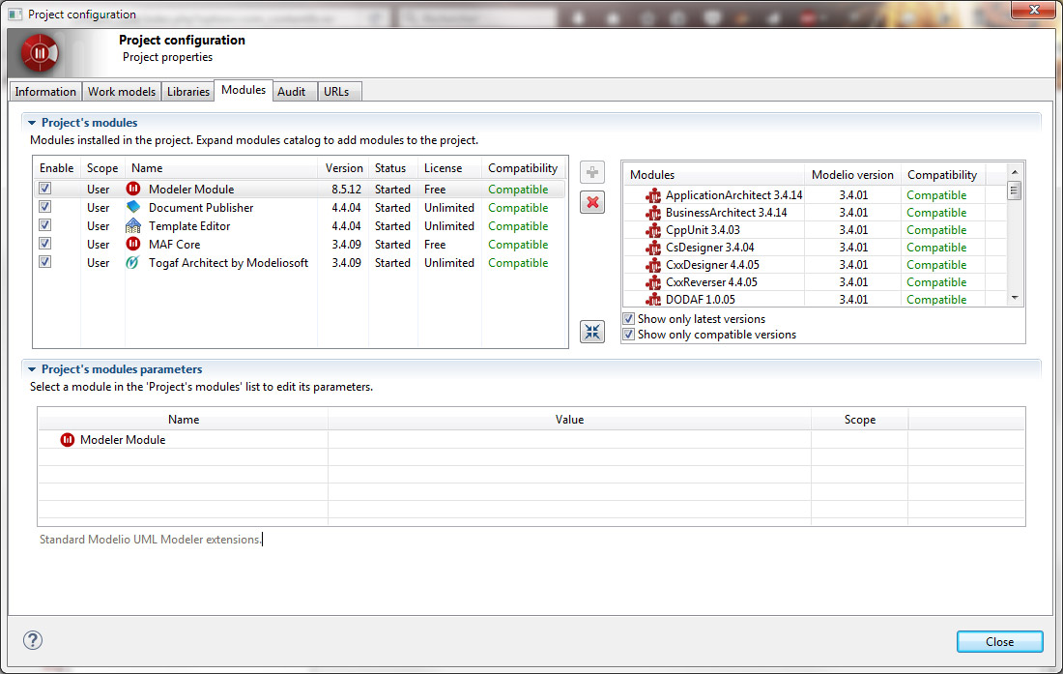The height and width of the screenshot is (674, 1063).
Task: Select the Template Editor row name
Action: [x=189, y=226]
